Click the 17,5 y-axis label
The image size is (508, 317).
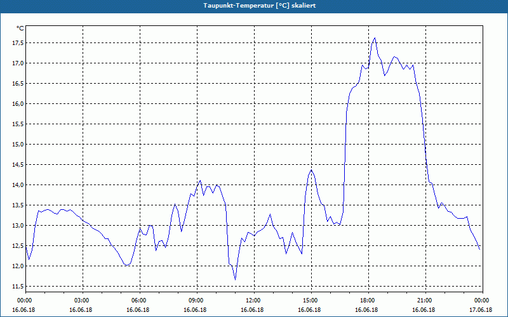18,43
